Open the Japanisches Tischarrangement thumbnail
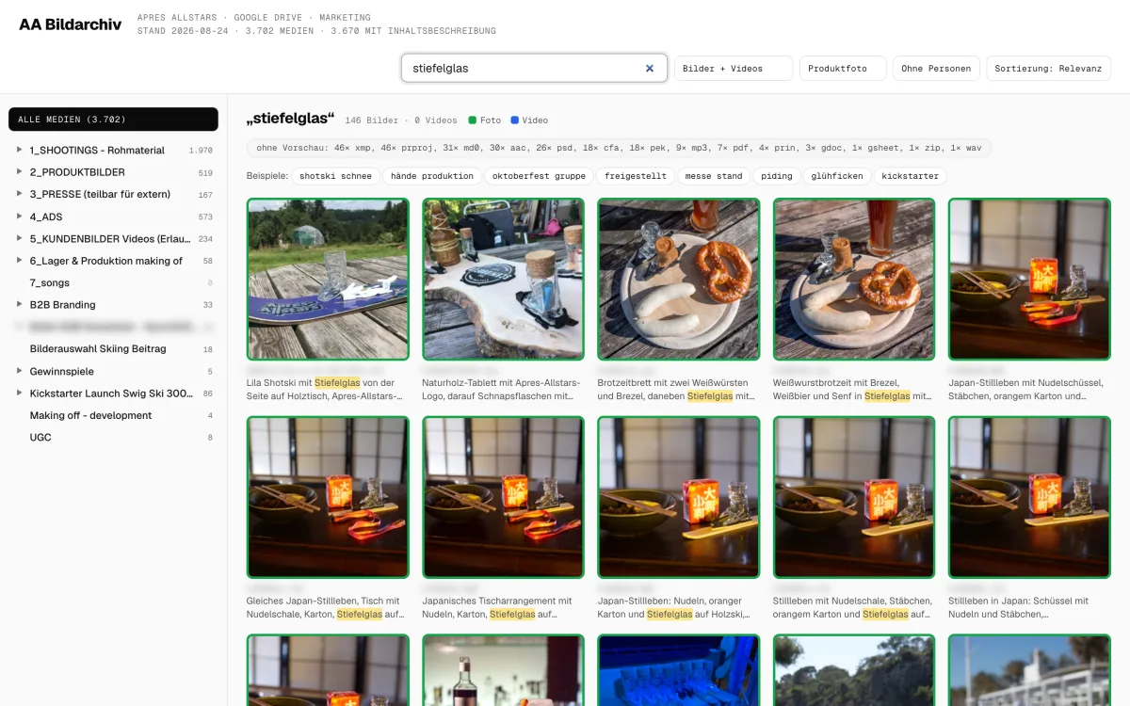 [503, 497]
